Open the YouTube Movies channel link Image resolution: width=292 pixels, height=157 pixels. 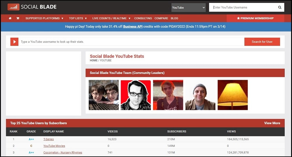pyautogui.click(x=54, y=146)
